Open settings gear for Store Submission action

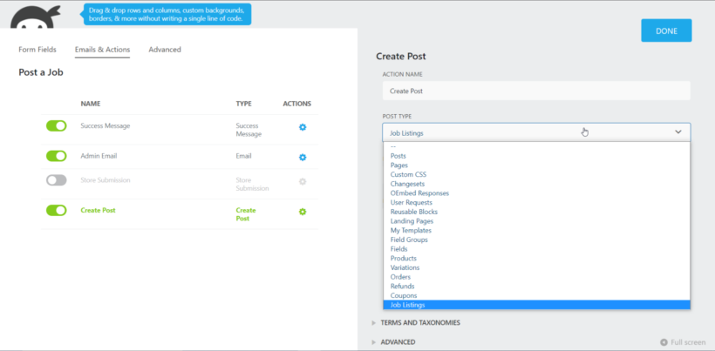[x=303, y=181]
